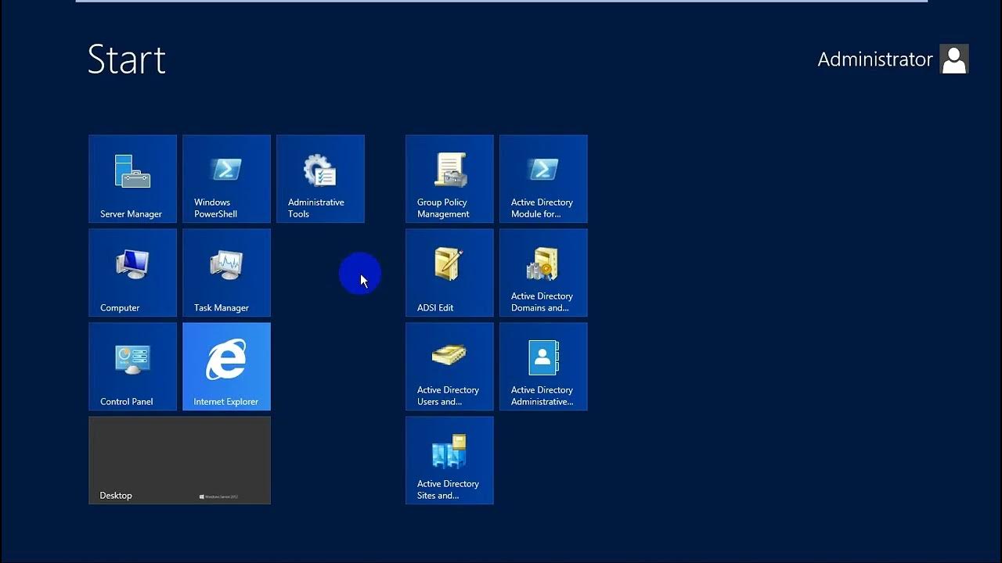Open the Server Manager tile
This screenshot has width=1002, height=563.
click(133, 179)
